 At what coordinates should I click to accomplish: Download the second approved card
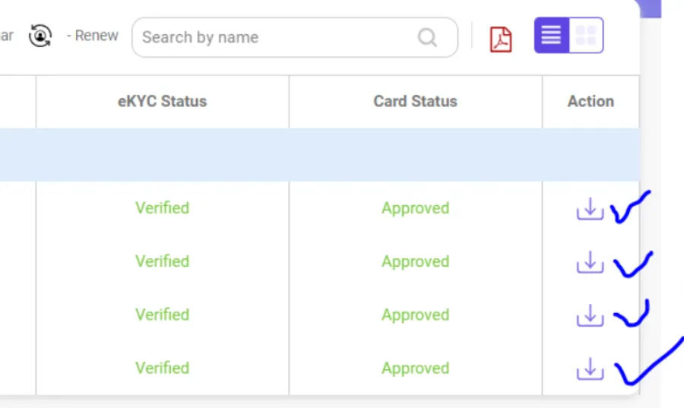tap(590, 261)
